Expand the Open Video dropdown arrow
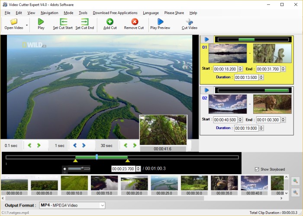Viewport: 303px width, 216px height. click(27, 25)
